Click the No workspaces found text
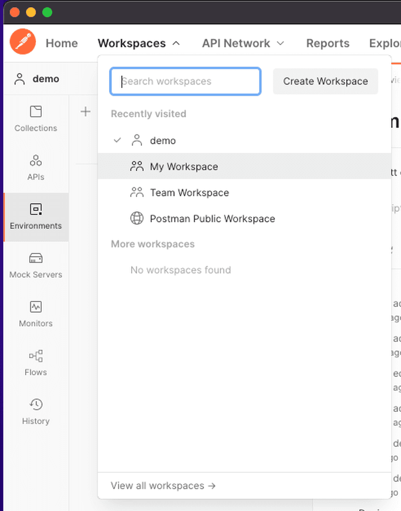Viewport: 401px width, 511px height. [181, 270]
